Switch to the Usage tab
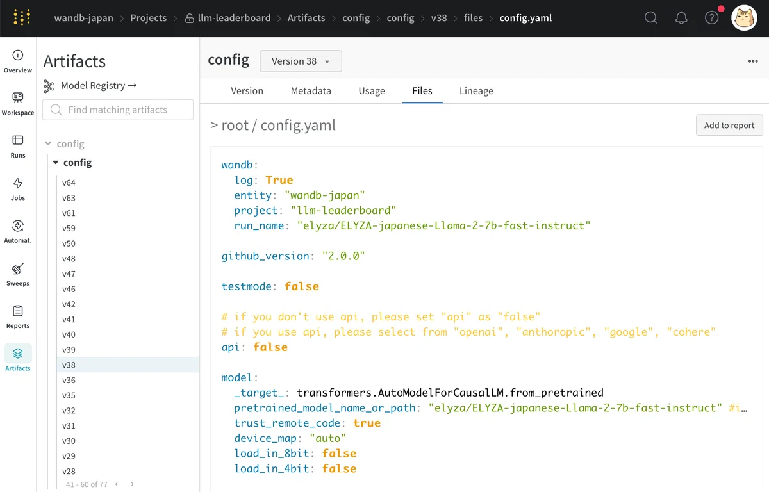Screen dimensions: 769x492 tap(372, 91)
